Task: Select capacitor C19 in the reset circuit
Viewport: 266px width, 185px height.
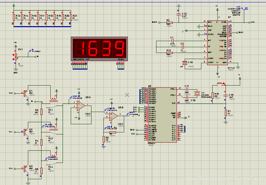Action: tap(226, 96)
